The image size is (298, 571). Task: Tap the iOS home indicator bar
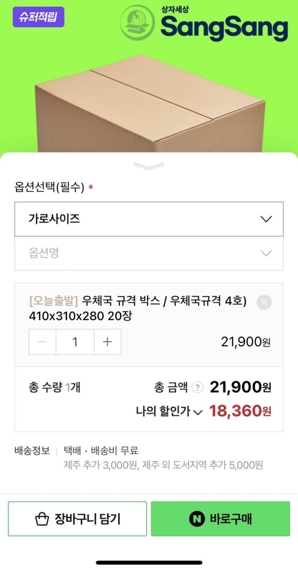click(149, 562)
